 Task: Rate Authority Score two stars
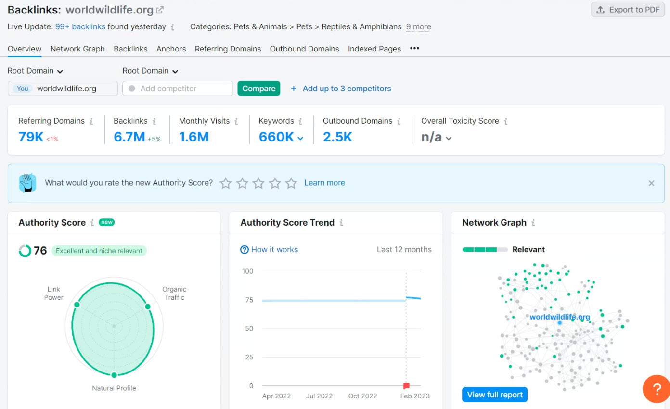pos(242,183)
